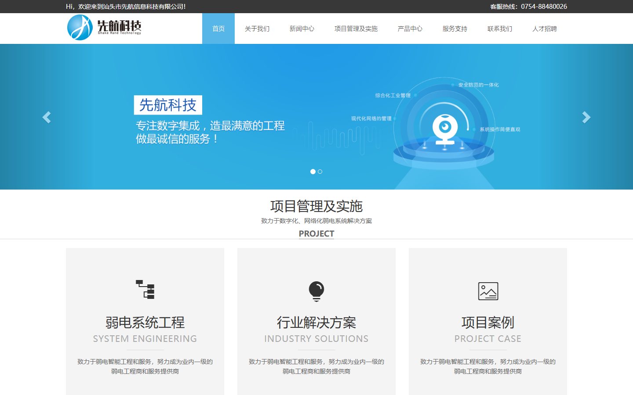Viewport: 633px width, 395px height.
Task: Click the 致力于数字化、网络化弱电系统解决方案 tagline
Action: pyautogui.click(x=316, y=221)
